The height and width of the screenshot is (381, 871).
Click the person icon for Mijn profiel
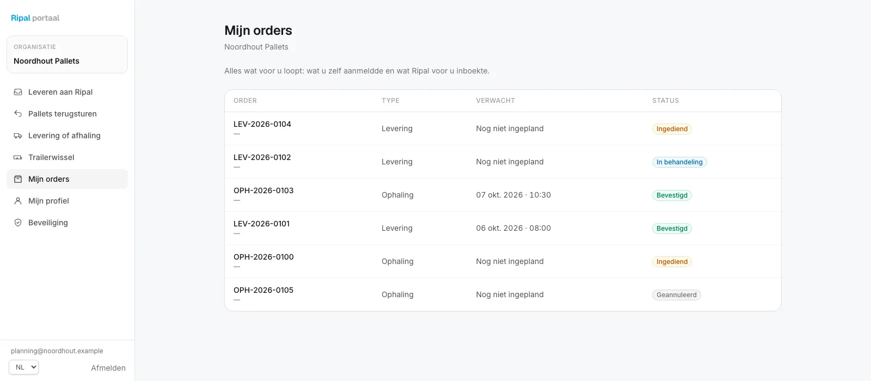coord(18,201)
